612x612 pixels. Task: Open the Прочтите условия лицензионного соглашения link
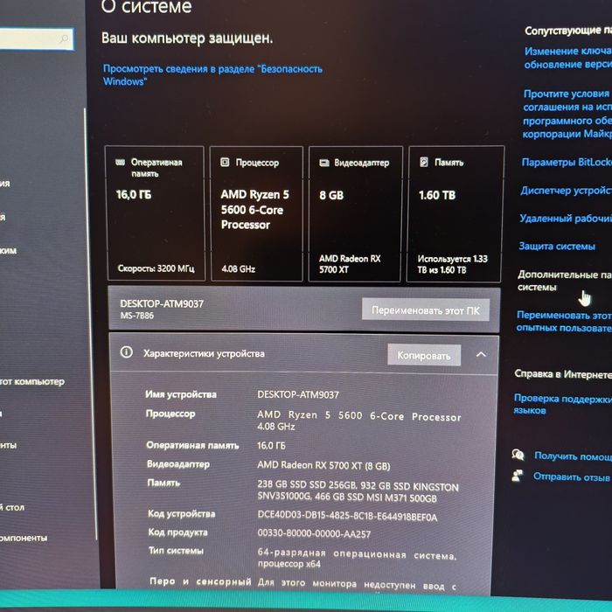point(567,114)
